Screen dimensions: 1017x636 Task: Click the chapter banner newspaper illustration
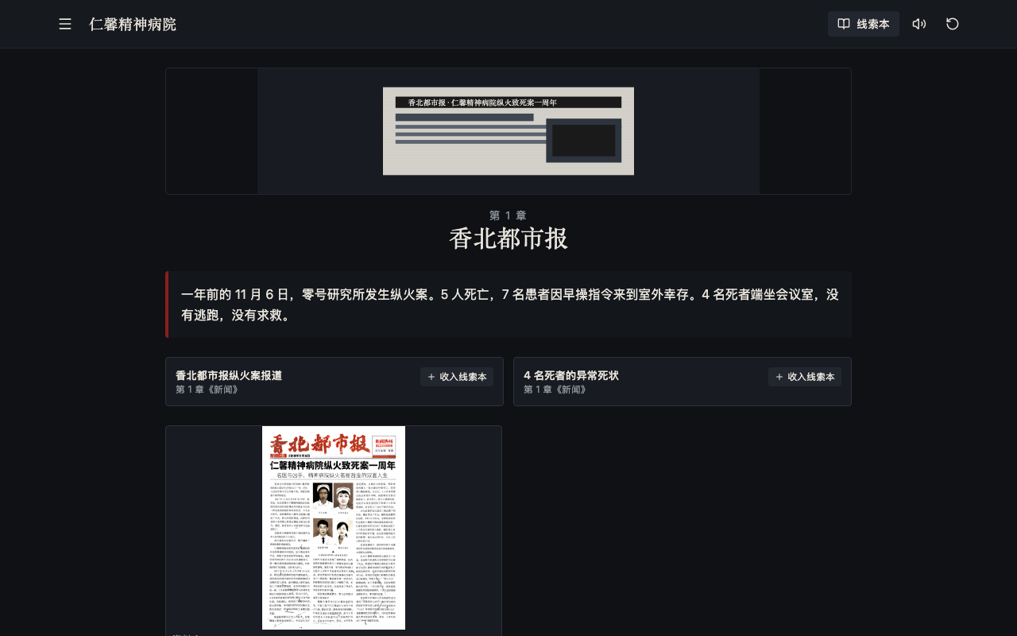tap(508, 131)
